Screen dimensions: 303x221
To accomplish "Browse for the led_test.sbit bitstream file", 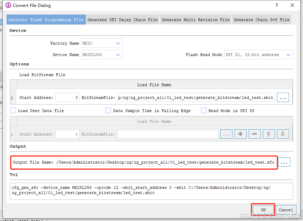I will pyautogui.click(x=283, y=98).
